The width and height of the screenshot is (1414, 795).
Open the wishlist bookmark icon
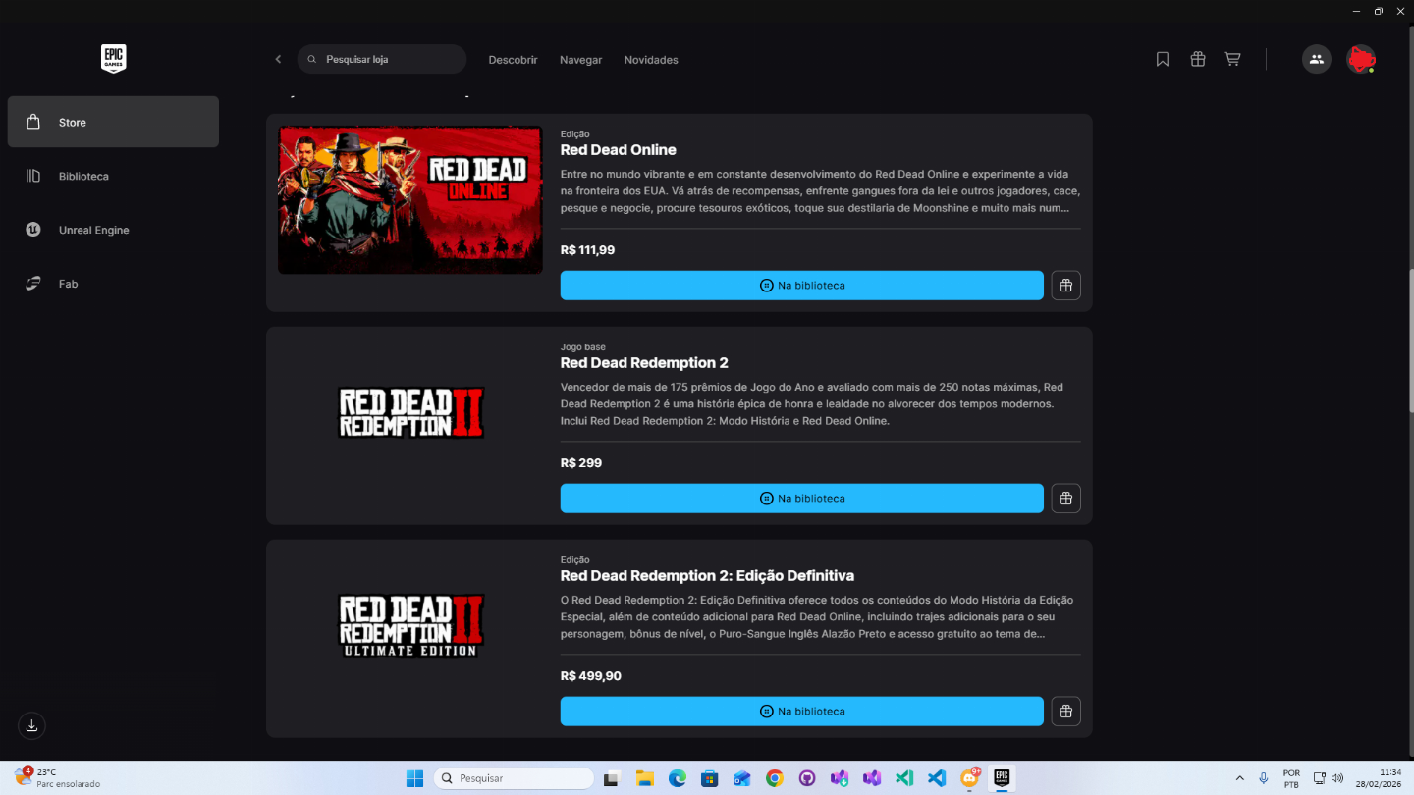tap(1163, 59)
